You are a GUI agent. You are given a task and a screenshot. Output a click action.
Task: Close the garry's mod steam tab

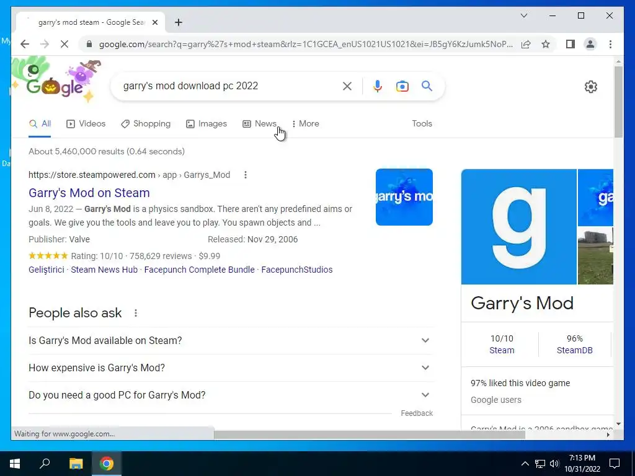pyautogui.click(x=154, y=22)
